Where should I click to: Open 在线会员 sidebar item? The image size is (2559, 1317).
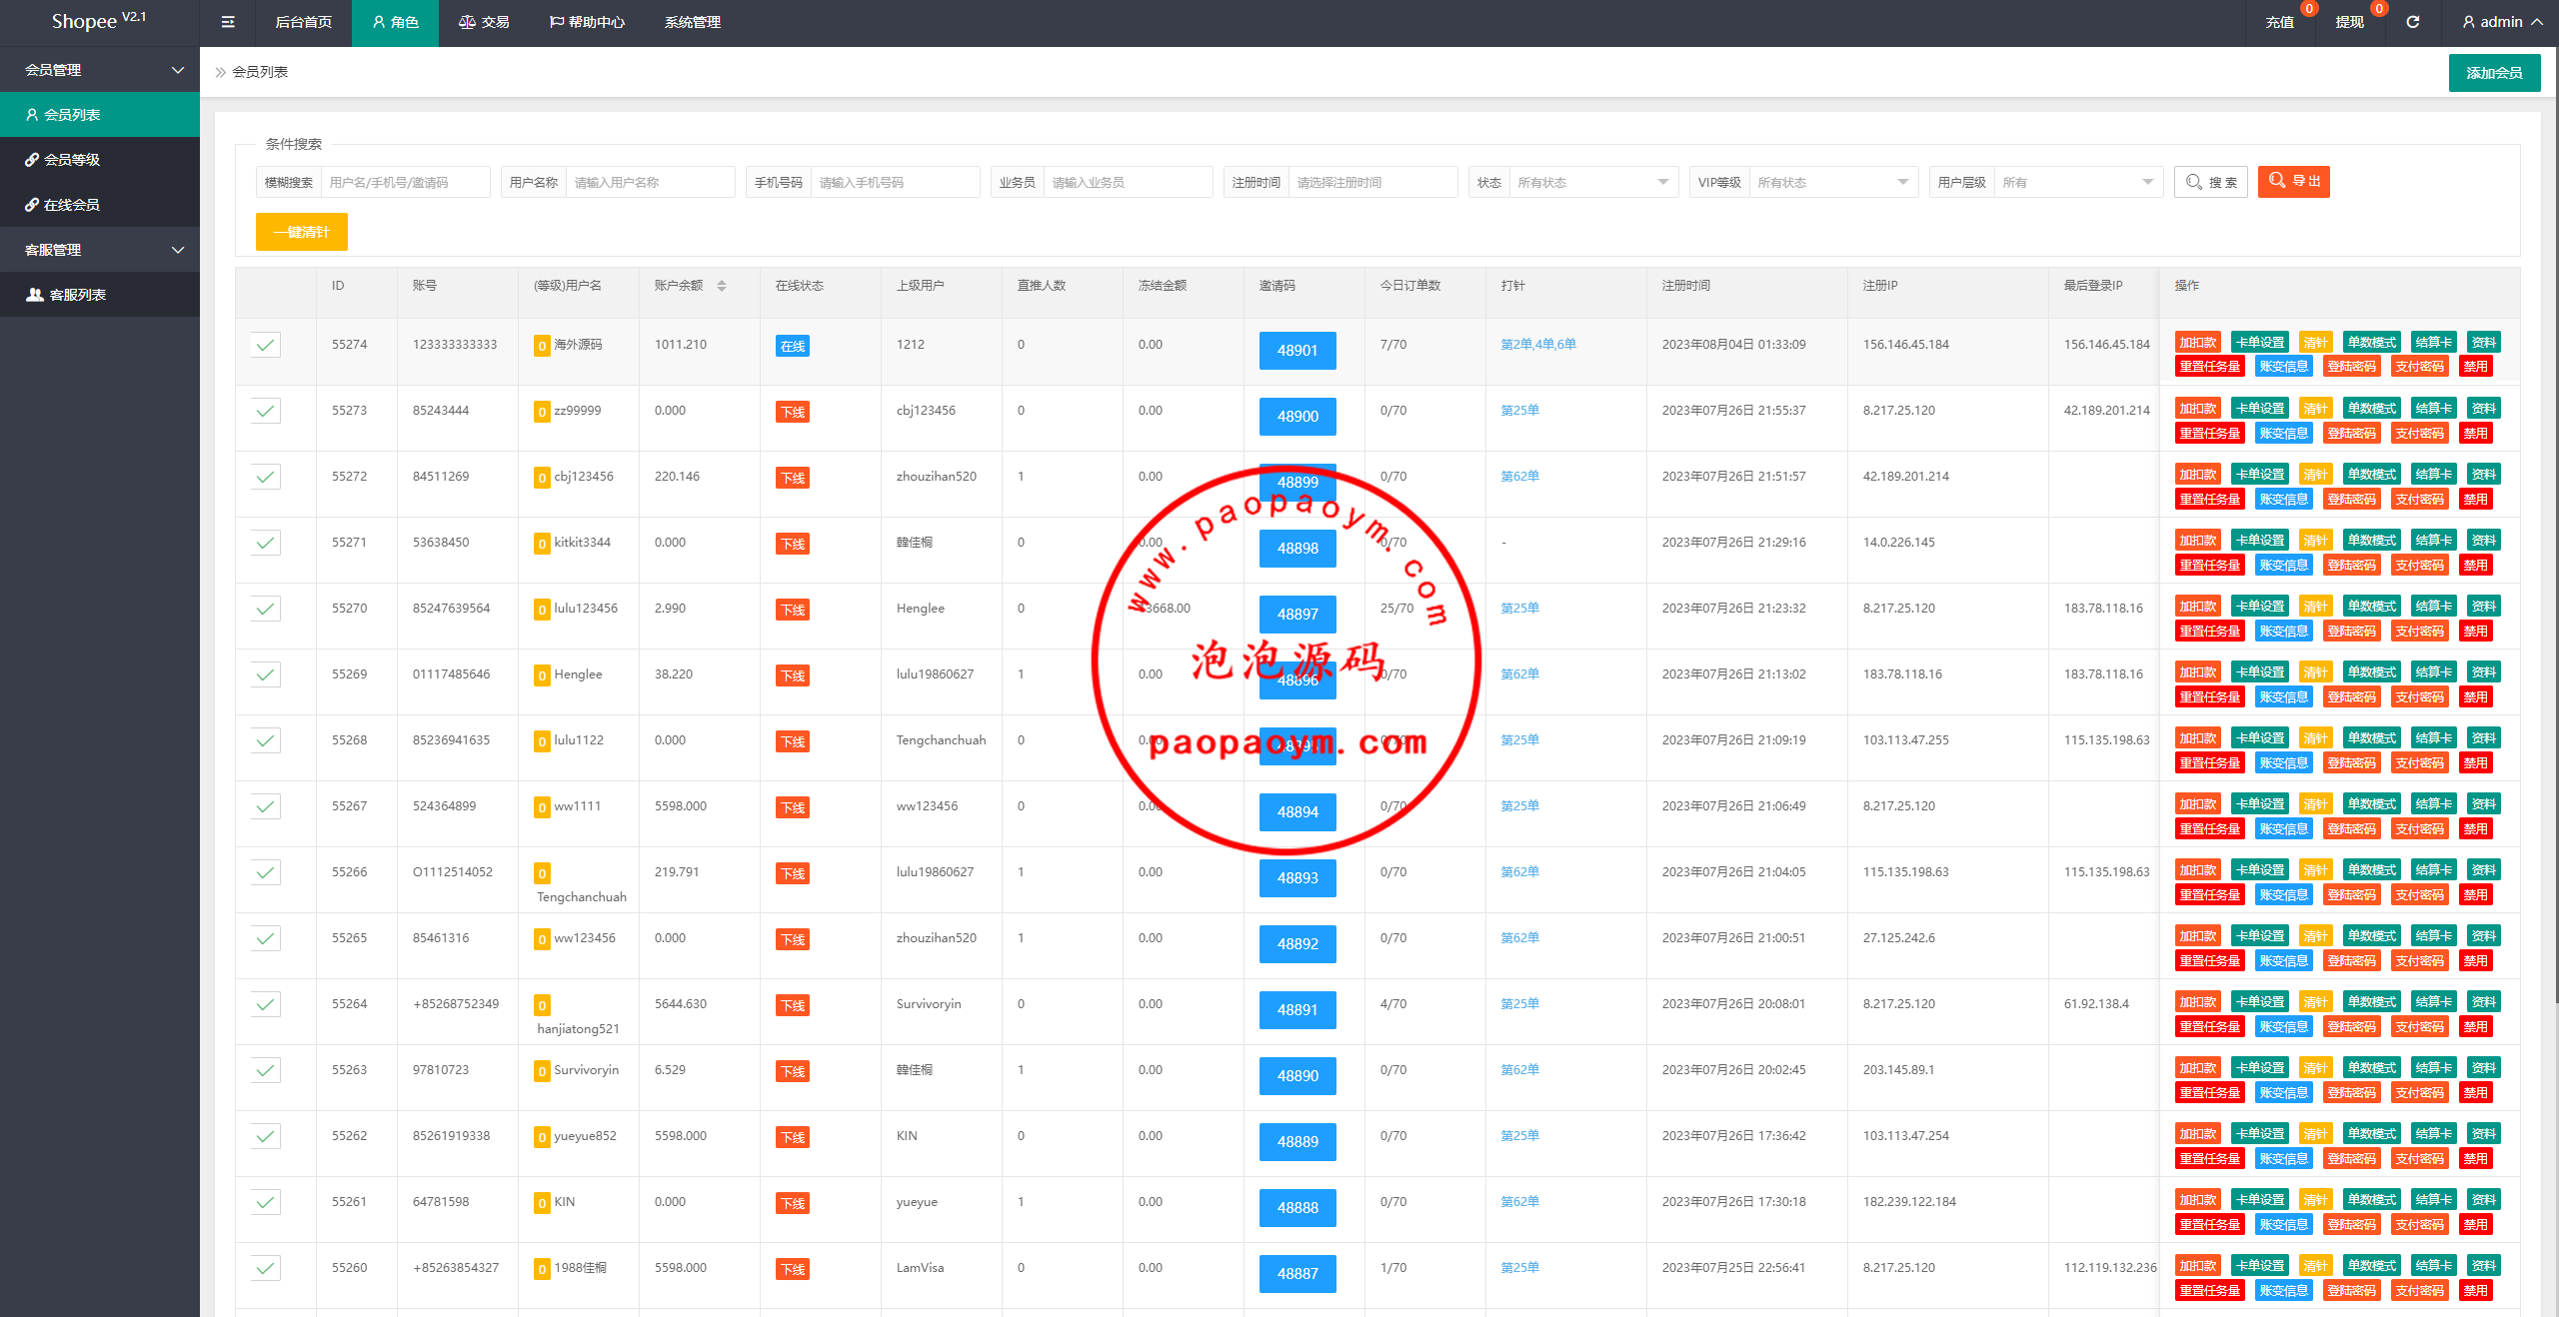click(72, 205)
